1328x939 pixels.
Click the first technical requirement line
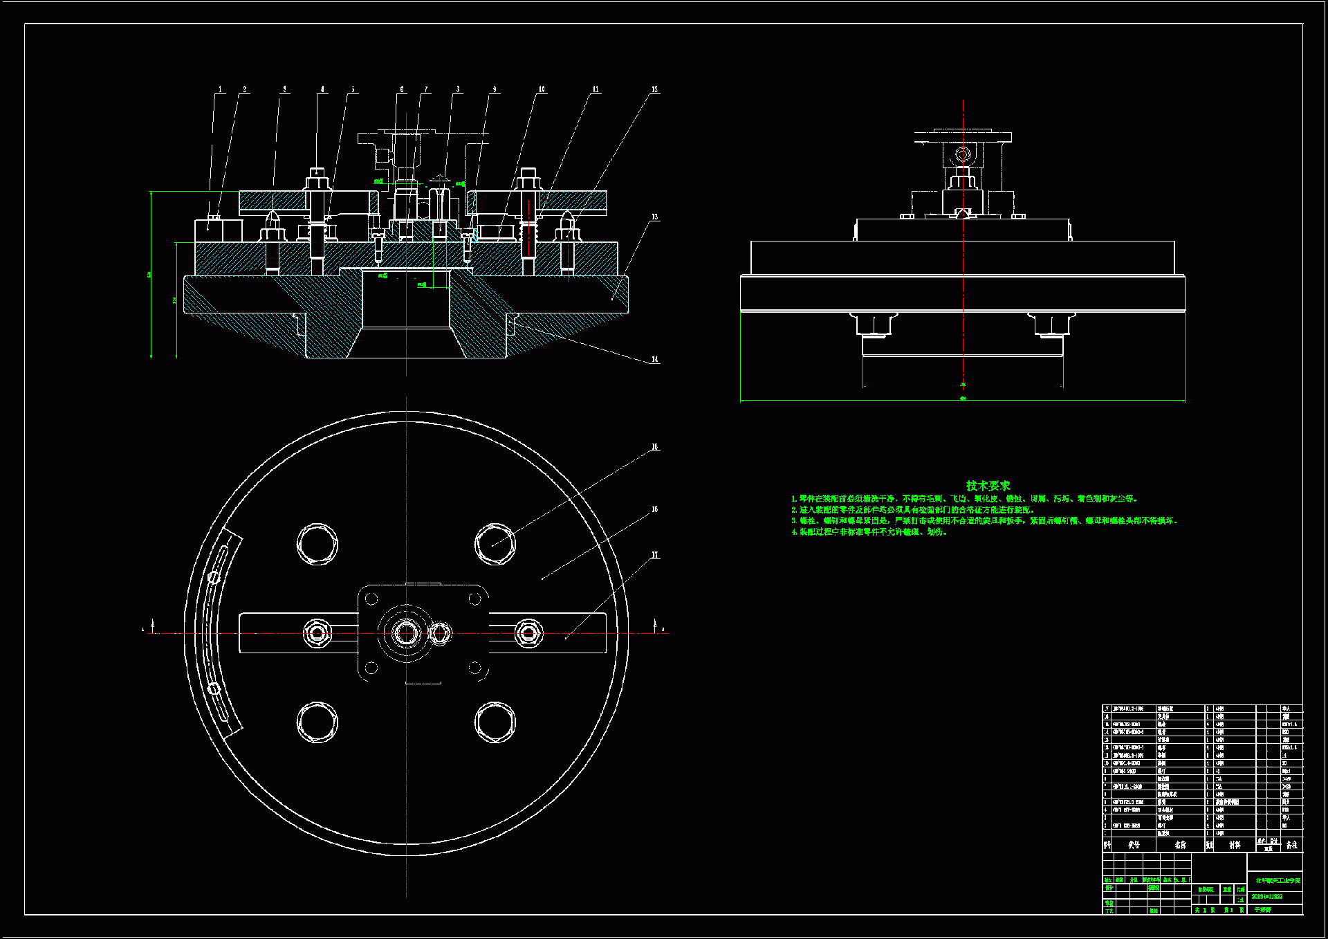pyautogui.click(x=964, y=498)
